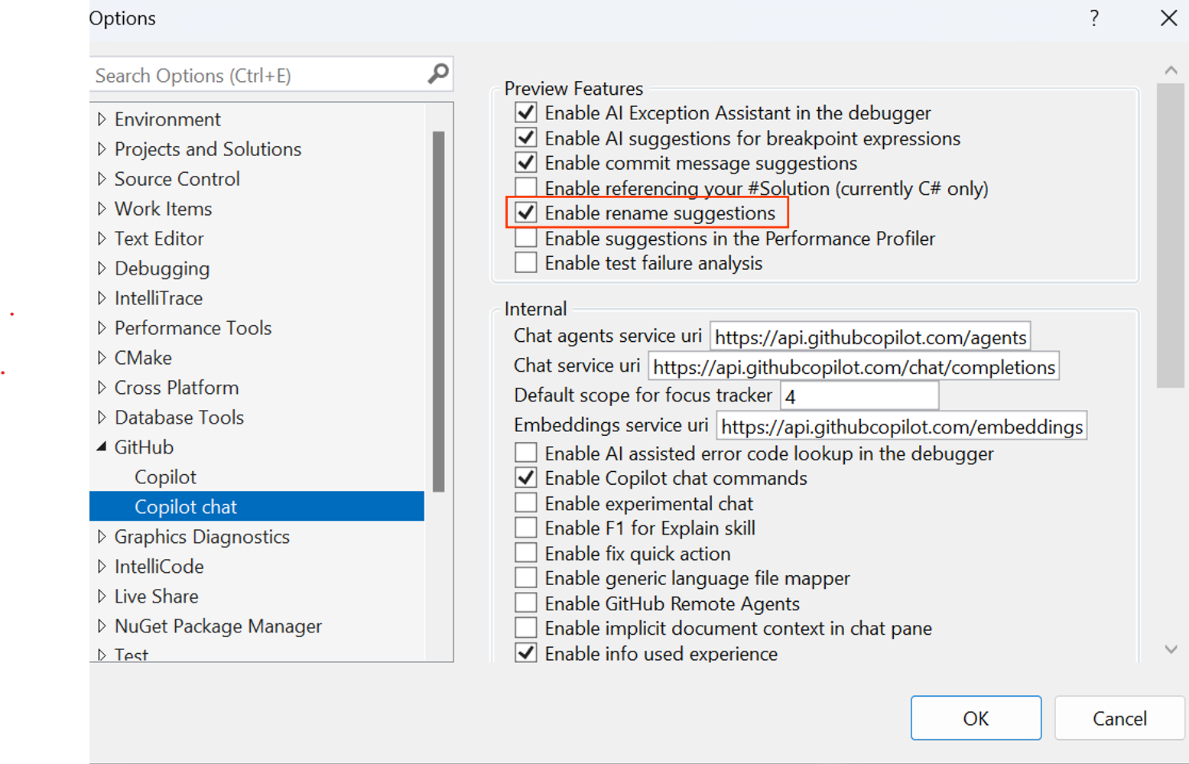Expand the Text Editor node
Viewport: 1189px width, 764px height.
[102, 239]
